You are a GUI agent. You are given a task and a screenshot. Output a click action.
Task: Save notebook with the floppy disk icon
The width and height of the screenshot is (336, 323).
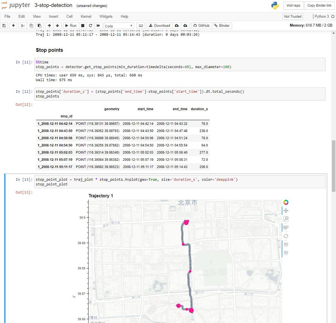coord(4,25)
